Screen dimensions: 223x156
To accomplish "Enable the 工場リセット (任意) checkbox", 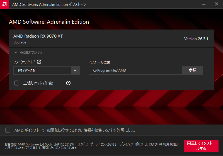I will coord(17,83).
